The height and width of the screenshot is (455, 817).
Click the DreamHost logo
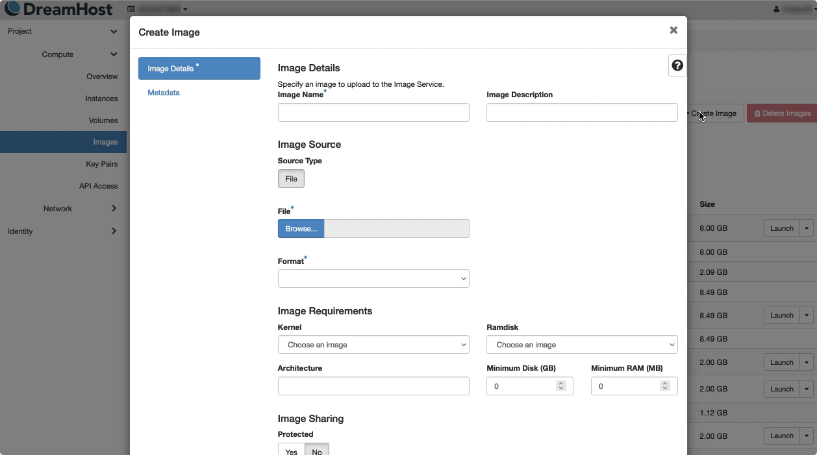[x=58, y=9]
